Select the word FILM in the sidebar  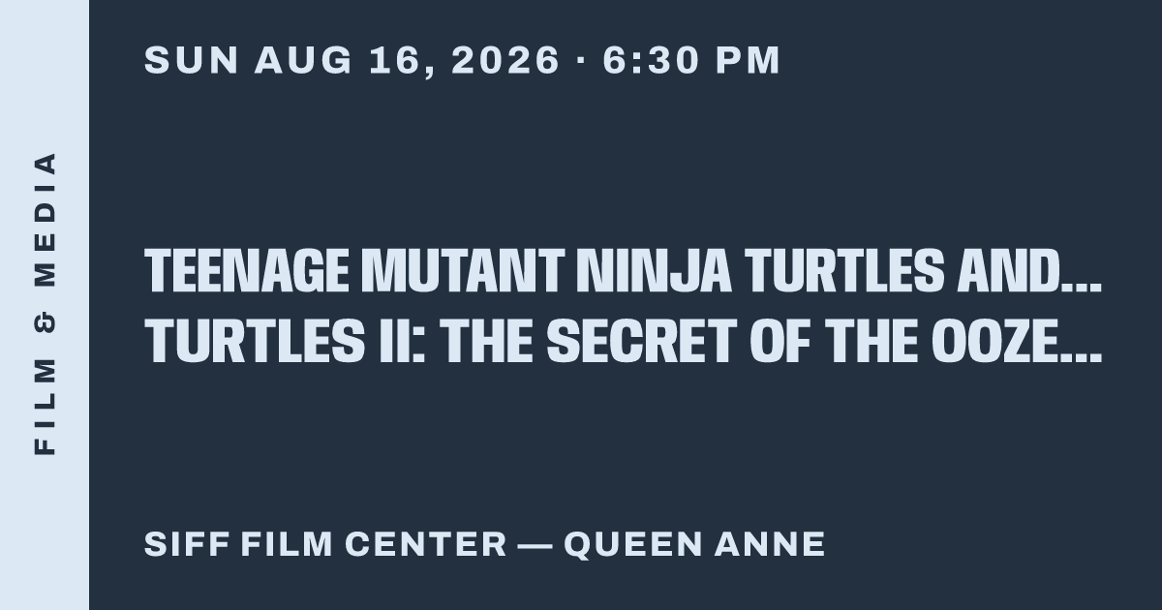point(45,405)
